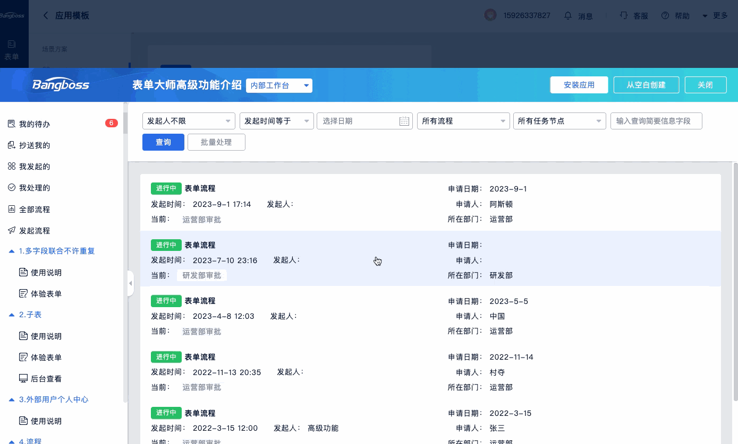Open the 发起人不限 dropdown

[189, 121]
